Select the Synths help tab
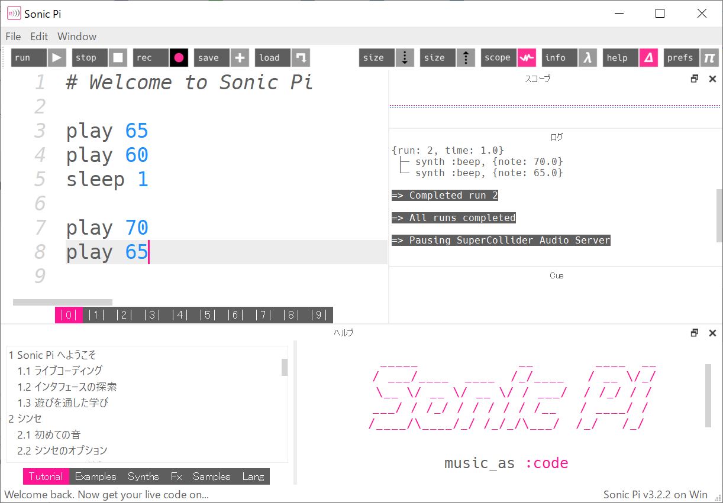Viewport: 723px width, 503px height. click(143, 476)
